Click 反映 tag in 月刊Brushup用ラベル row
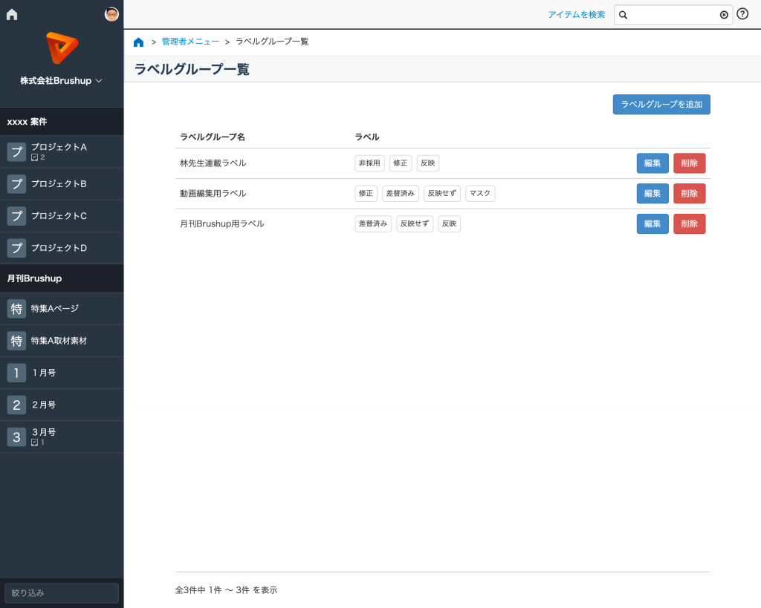 (449, 224)
